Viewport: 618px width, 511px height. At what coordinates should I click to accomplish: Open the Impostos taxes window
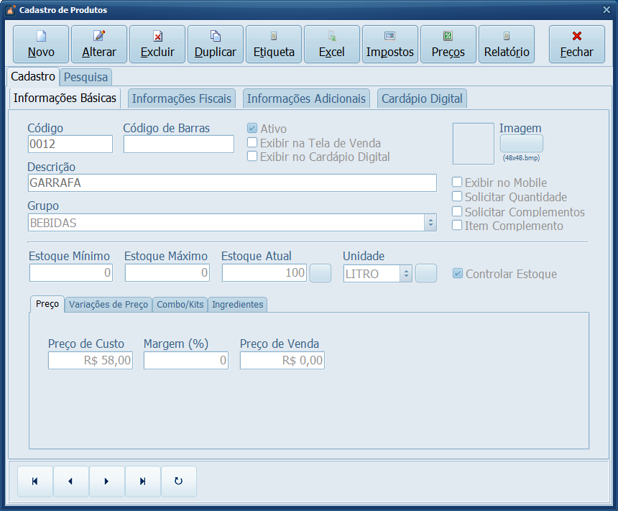[x=390, y=45]
